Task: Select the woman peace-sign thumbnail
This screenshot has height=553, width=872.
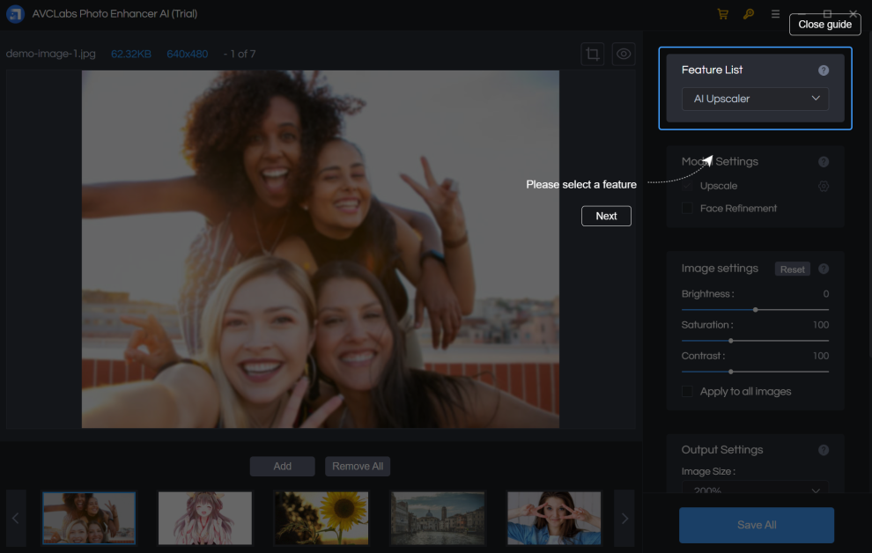Action: [x=554, y=519]
